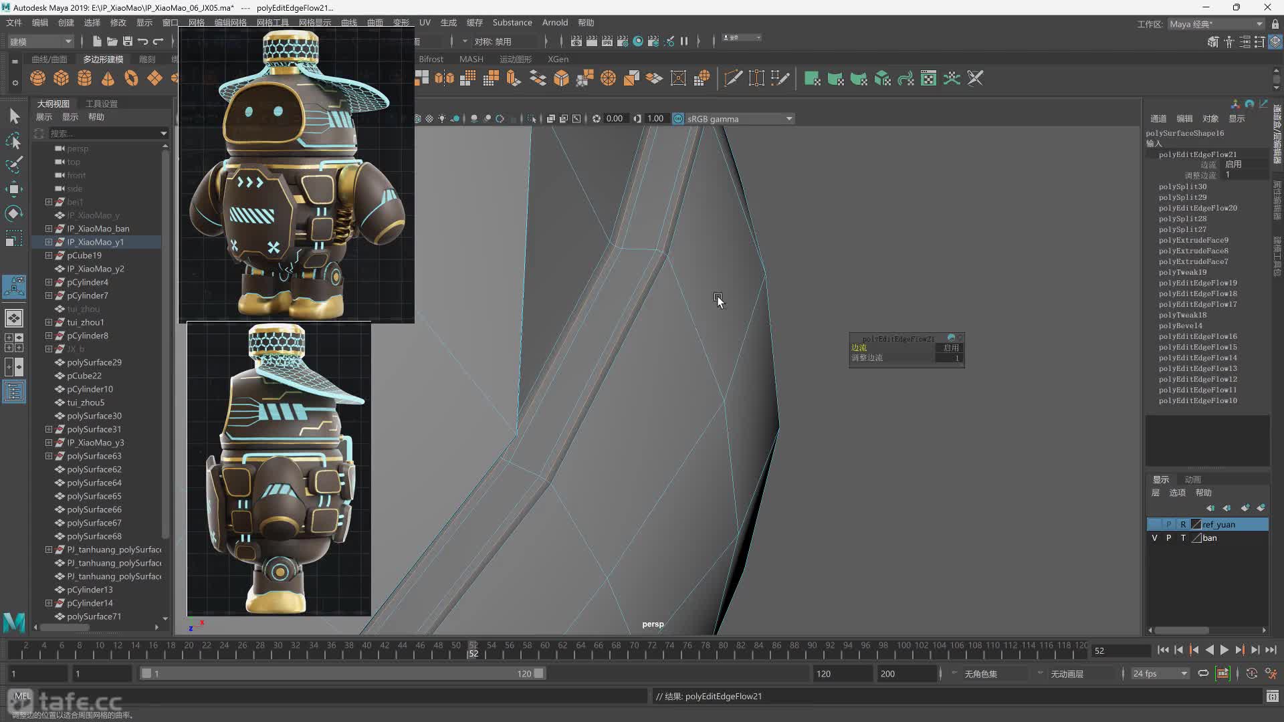This screenshot has height=722, width=1284.
Task: Click the Open Scene folder icon
Action: click(x=112, y=41)
